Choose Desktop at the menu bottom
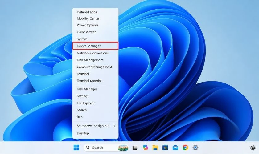The height and width of the screenshot is (154, 259). pyautogui.click(x=95, y=133)
